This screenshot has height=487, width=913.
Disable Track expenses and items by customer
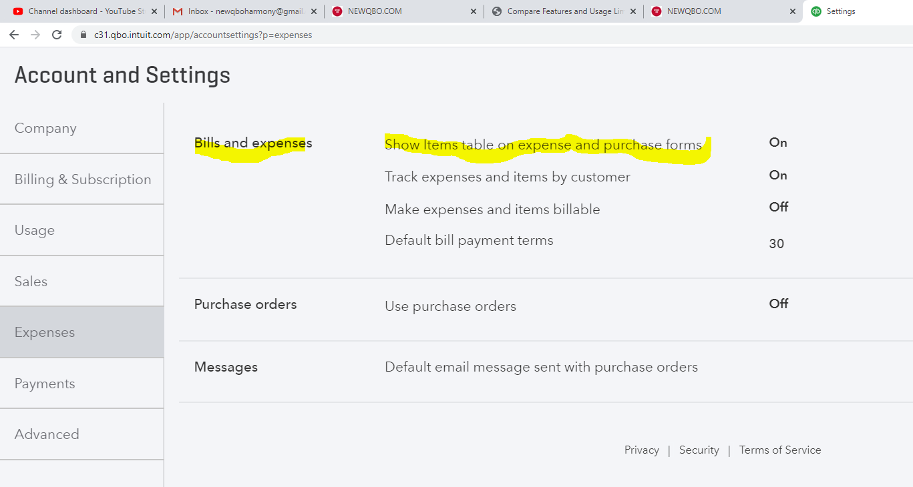pyautogui.click(x=777, y=175)
